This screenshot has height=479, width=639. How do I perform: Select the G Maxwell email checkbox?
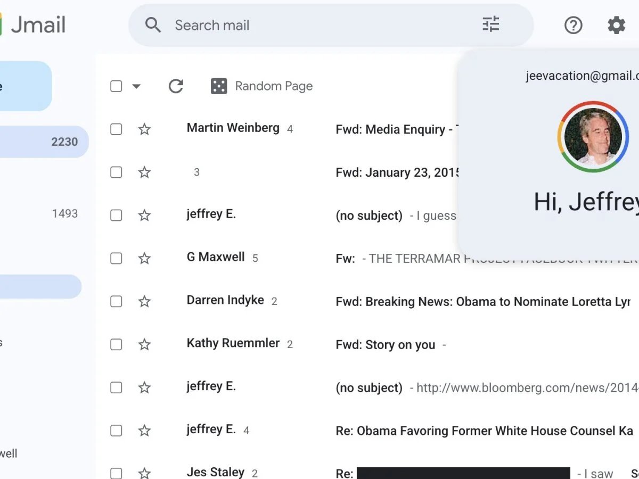tap(116, 259)
